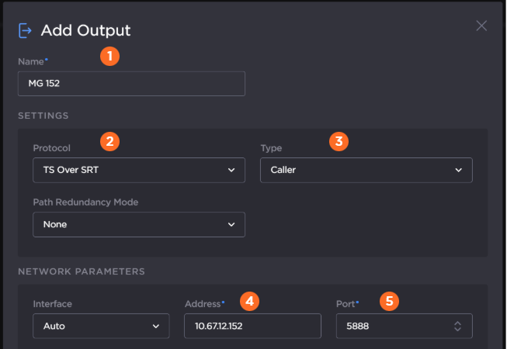Open the Protocol dropdown showing TS Over SRT
Screen dimensions: 507x349
pos(139,170)
